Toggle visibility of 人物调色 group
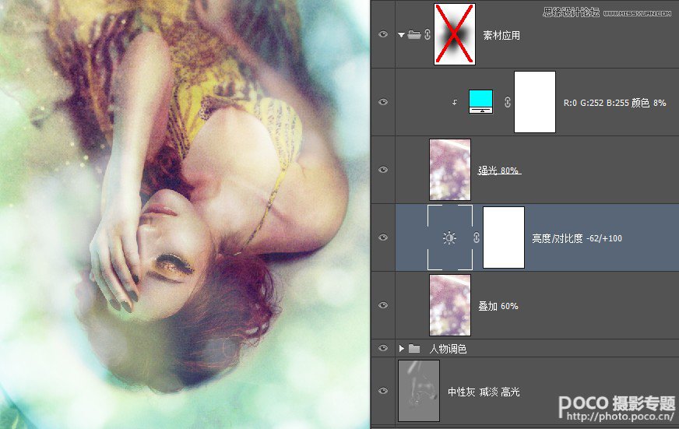The width and height of the screenshot is (679, 429). click(383, 348)
